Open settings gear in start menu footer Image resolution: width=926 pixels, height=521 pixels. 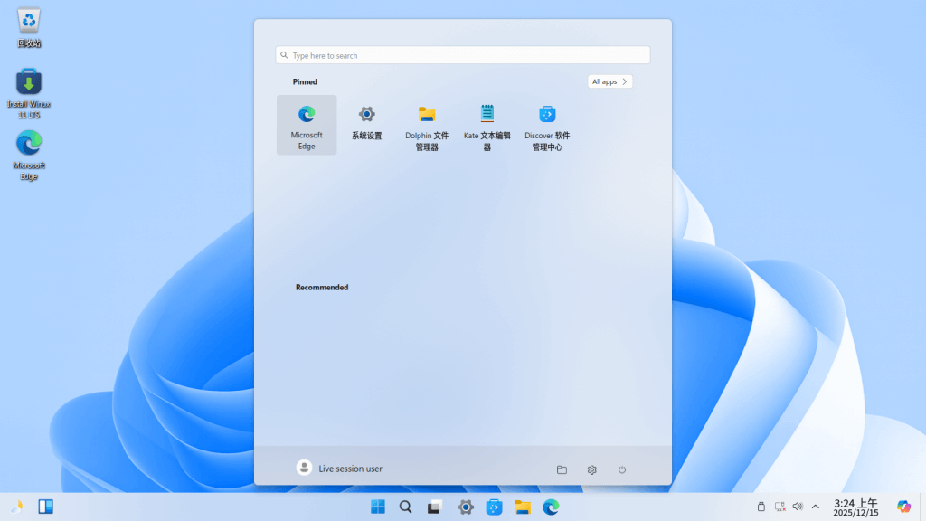(x=591, y=469)
